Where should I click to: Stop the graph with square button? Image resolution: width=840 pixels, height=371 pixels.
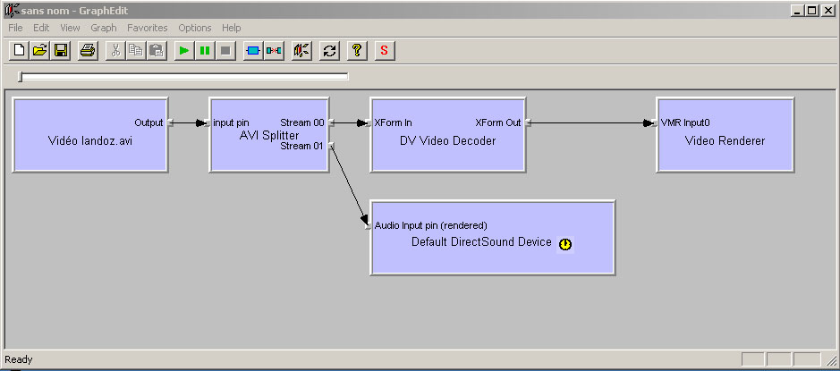tap(225, 51)
